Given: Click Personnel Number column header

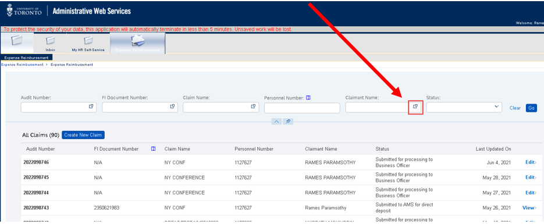Looking at the screenshot, I should tap(254, 149).
